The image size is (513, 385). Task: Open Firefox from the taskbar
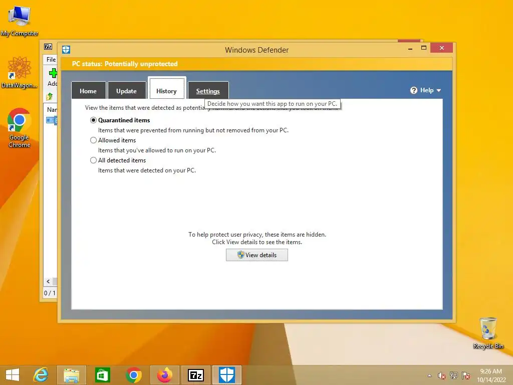pos(165,375)
